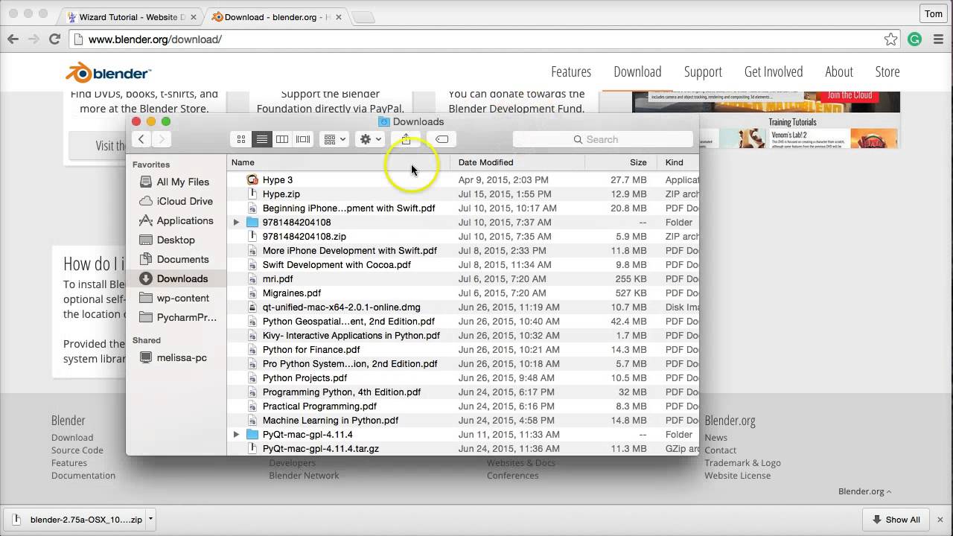
Task: Click Source Code footer link
Action: pyautogui.click(x=77, y=450)
